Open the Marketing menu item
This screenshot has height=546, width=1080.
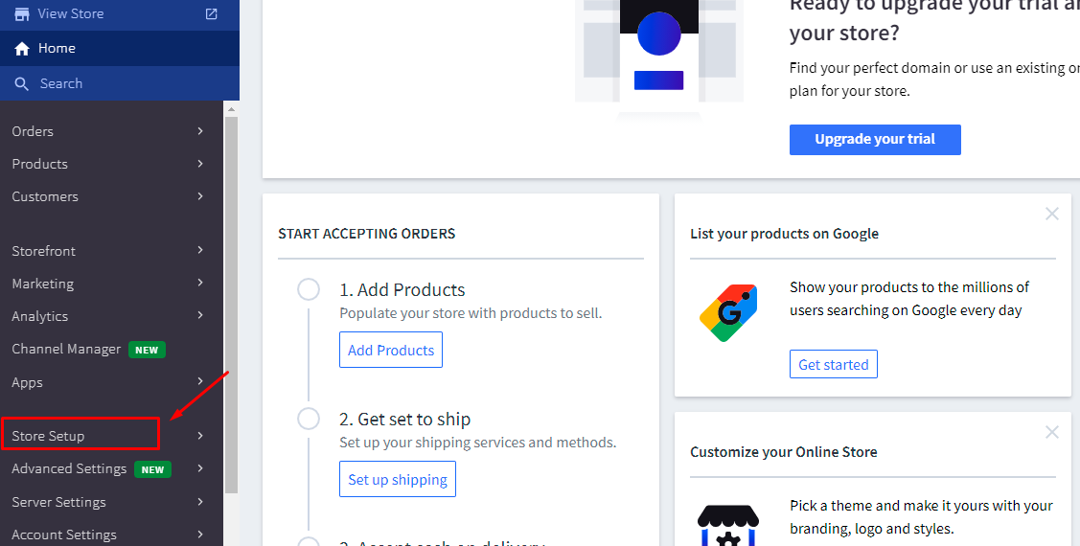coord(43,284)
